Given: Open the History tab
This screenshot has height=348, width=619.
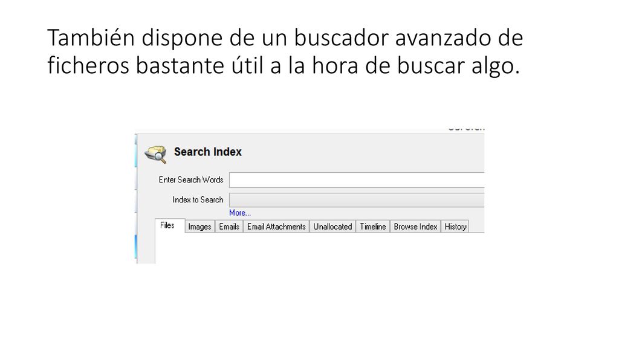Looking at the screenshot, I should pos(455,227).
